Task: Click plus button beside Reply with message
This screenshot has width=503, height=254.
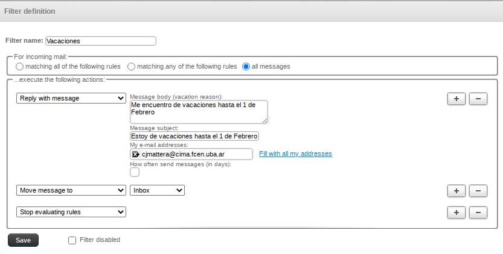Action: (456, 99)
